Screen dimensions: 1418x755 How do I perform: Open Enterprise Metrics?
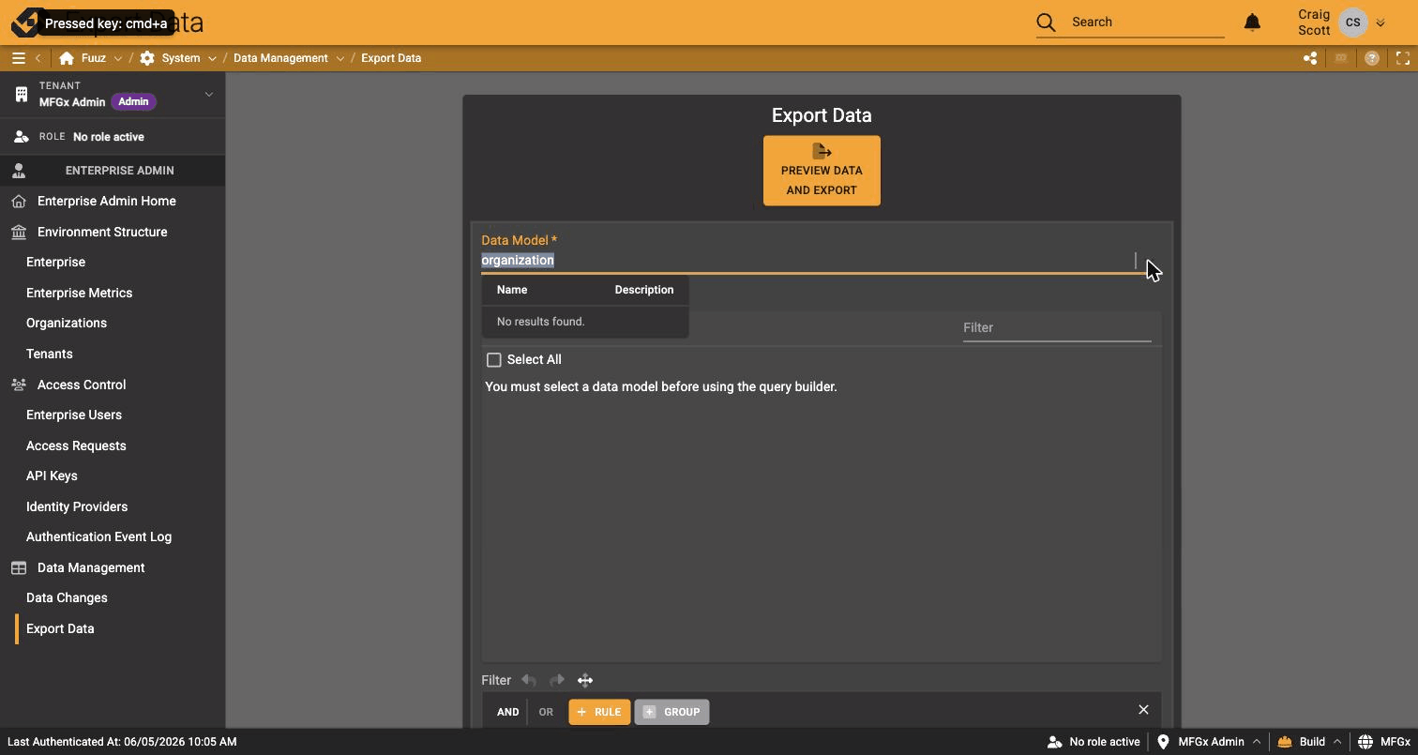pyautogui.click(x=79, y=293)
